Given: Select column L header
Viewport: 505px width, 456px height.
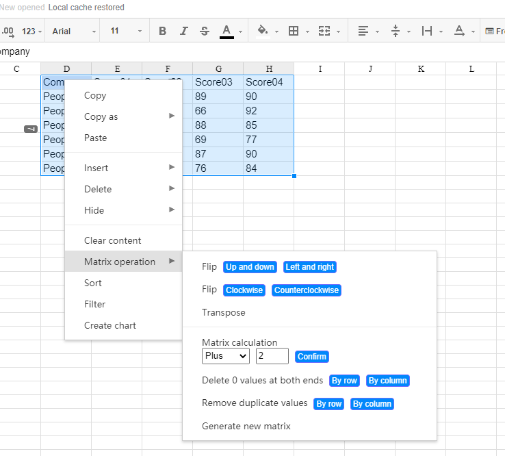Looking at the screenshot, I should pos(471,68).
